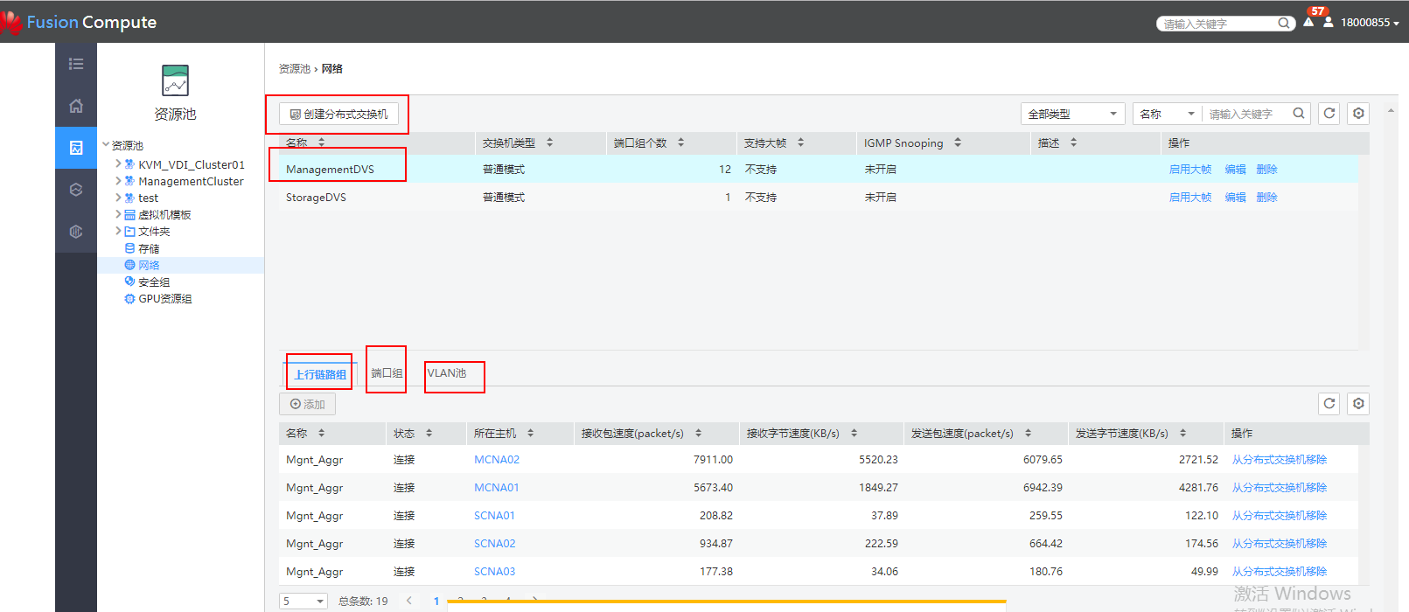Collapse the 资源池 tree root
Image resolution: width=1409 pixels, height=612 pixels.
click(106, 145)
